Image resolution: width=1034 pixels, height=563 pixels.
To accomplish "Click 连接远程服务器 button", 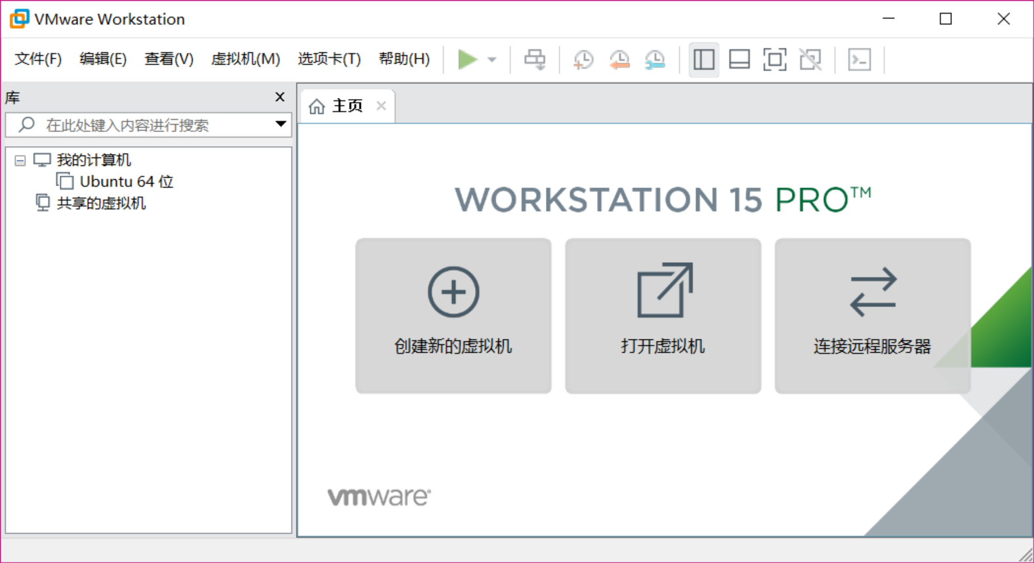I will [x=873, y=316].
